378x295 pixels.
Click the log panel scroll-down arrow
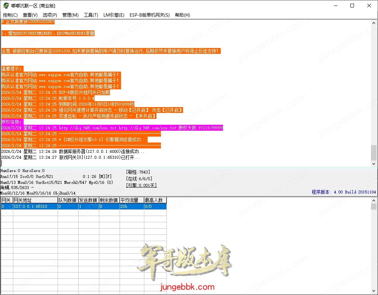click(374, 164)
